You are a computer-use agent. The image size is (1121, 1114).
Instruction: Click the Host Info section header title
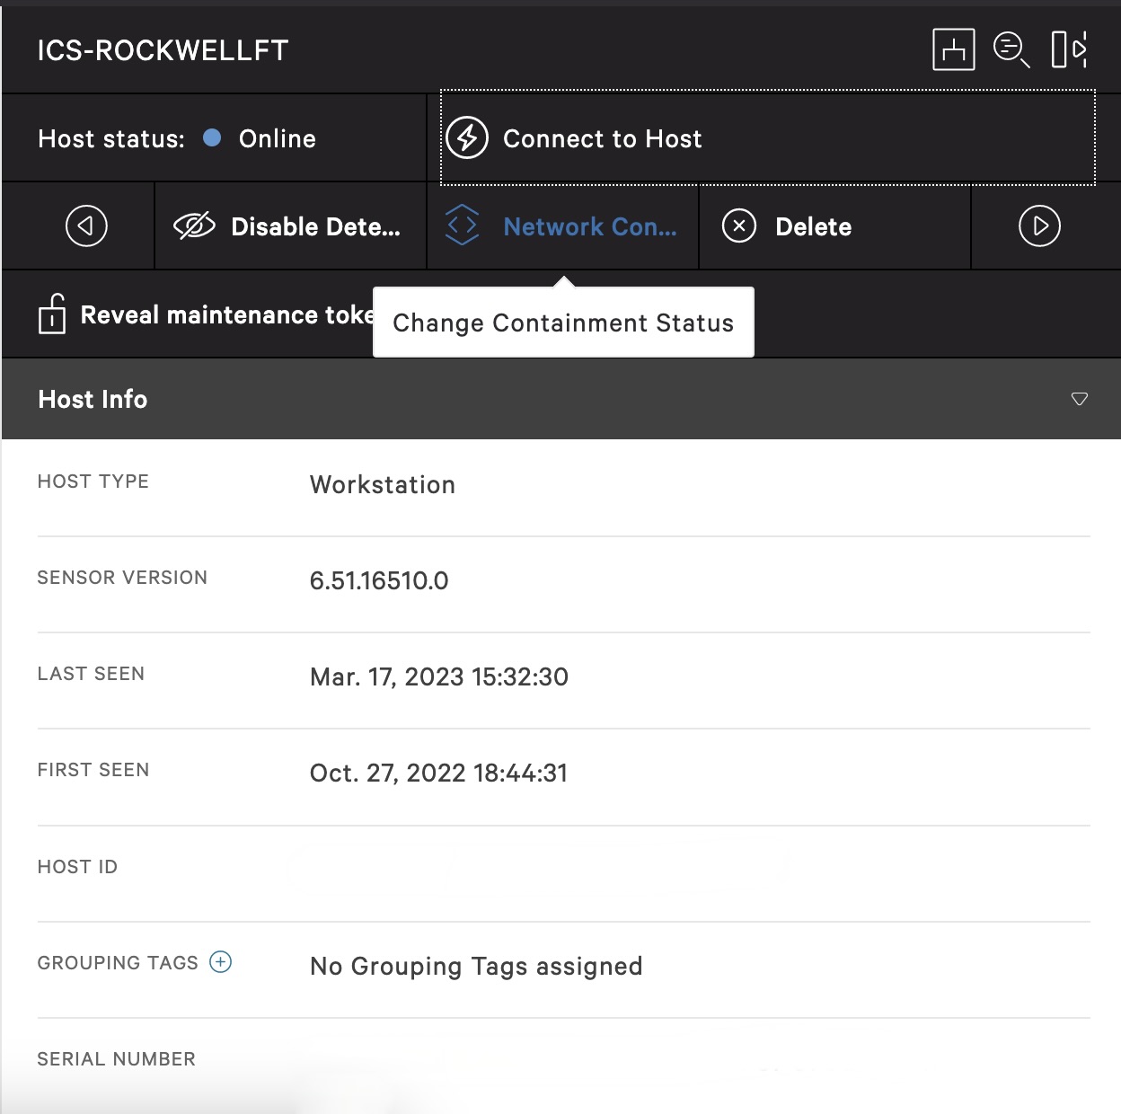93,399
